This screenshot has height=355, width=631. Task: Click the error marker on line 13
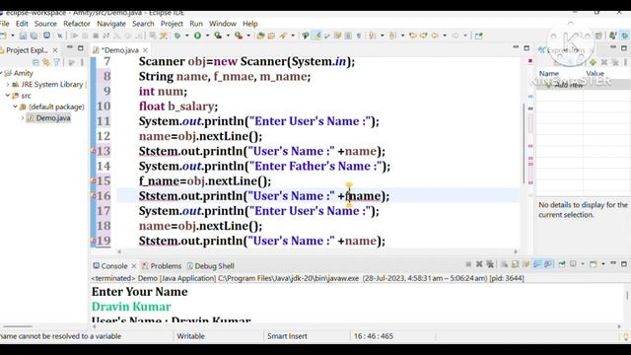(x=93, y=151)
